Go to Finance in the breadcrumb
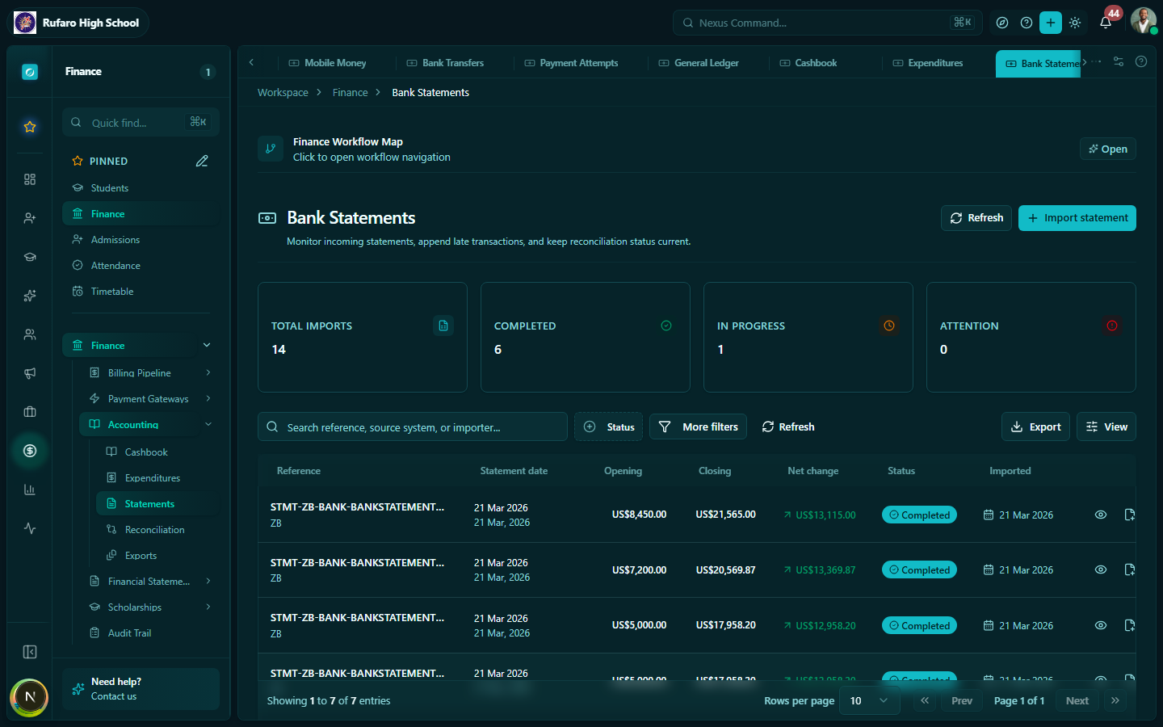Viewport: 1163px width, 727px height. 350,93
